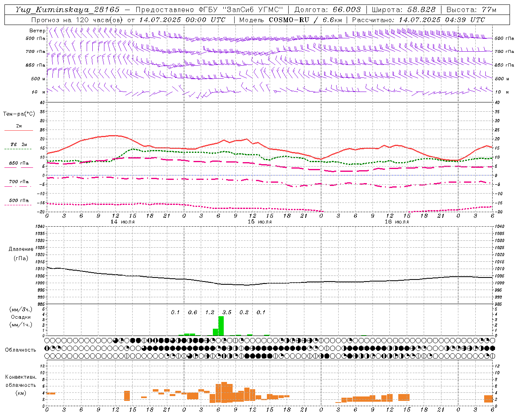This screenshot has width=516, height=413.
Task: Click the (мм/3ч.) precipitation unit label
Action: pyautogui.click(x=21, y=310)
